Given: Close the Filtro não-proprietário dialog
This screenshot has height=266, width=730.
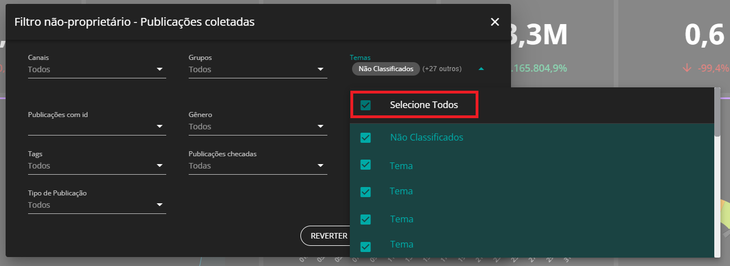Looking at the screenshot, I should coord(495,22).
